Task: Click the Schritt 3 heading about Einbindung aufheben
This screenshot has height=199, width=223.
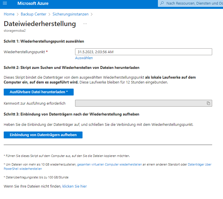Action: click(x=71, y=114)
